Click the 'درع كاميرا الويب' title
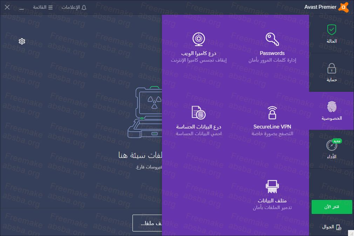The image size is (354, 236). click(199, 53)
